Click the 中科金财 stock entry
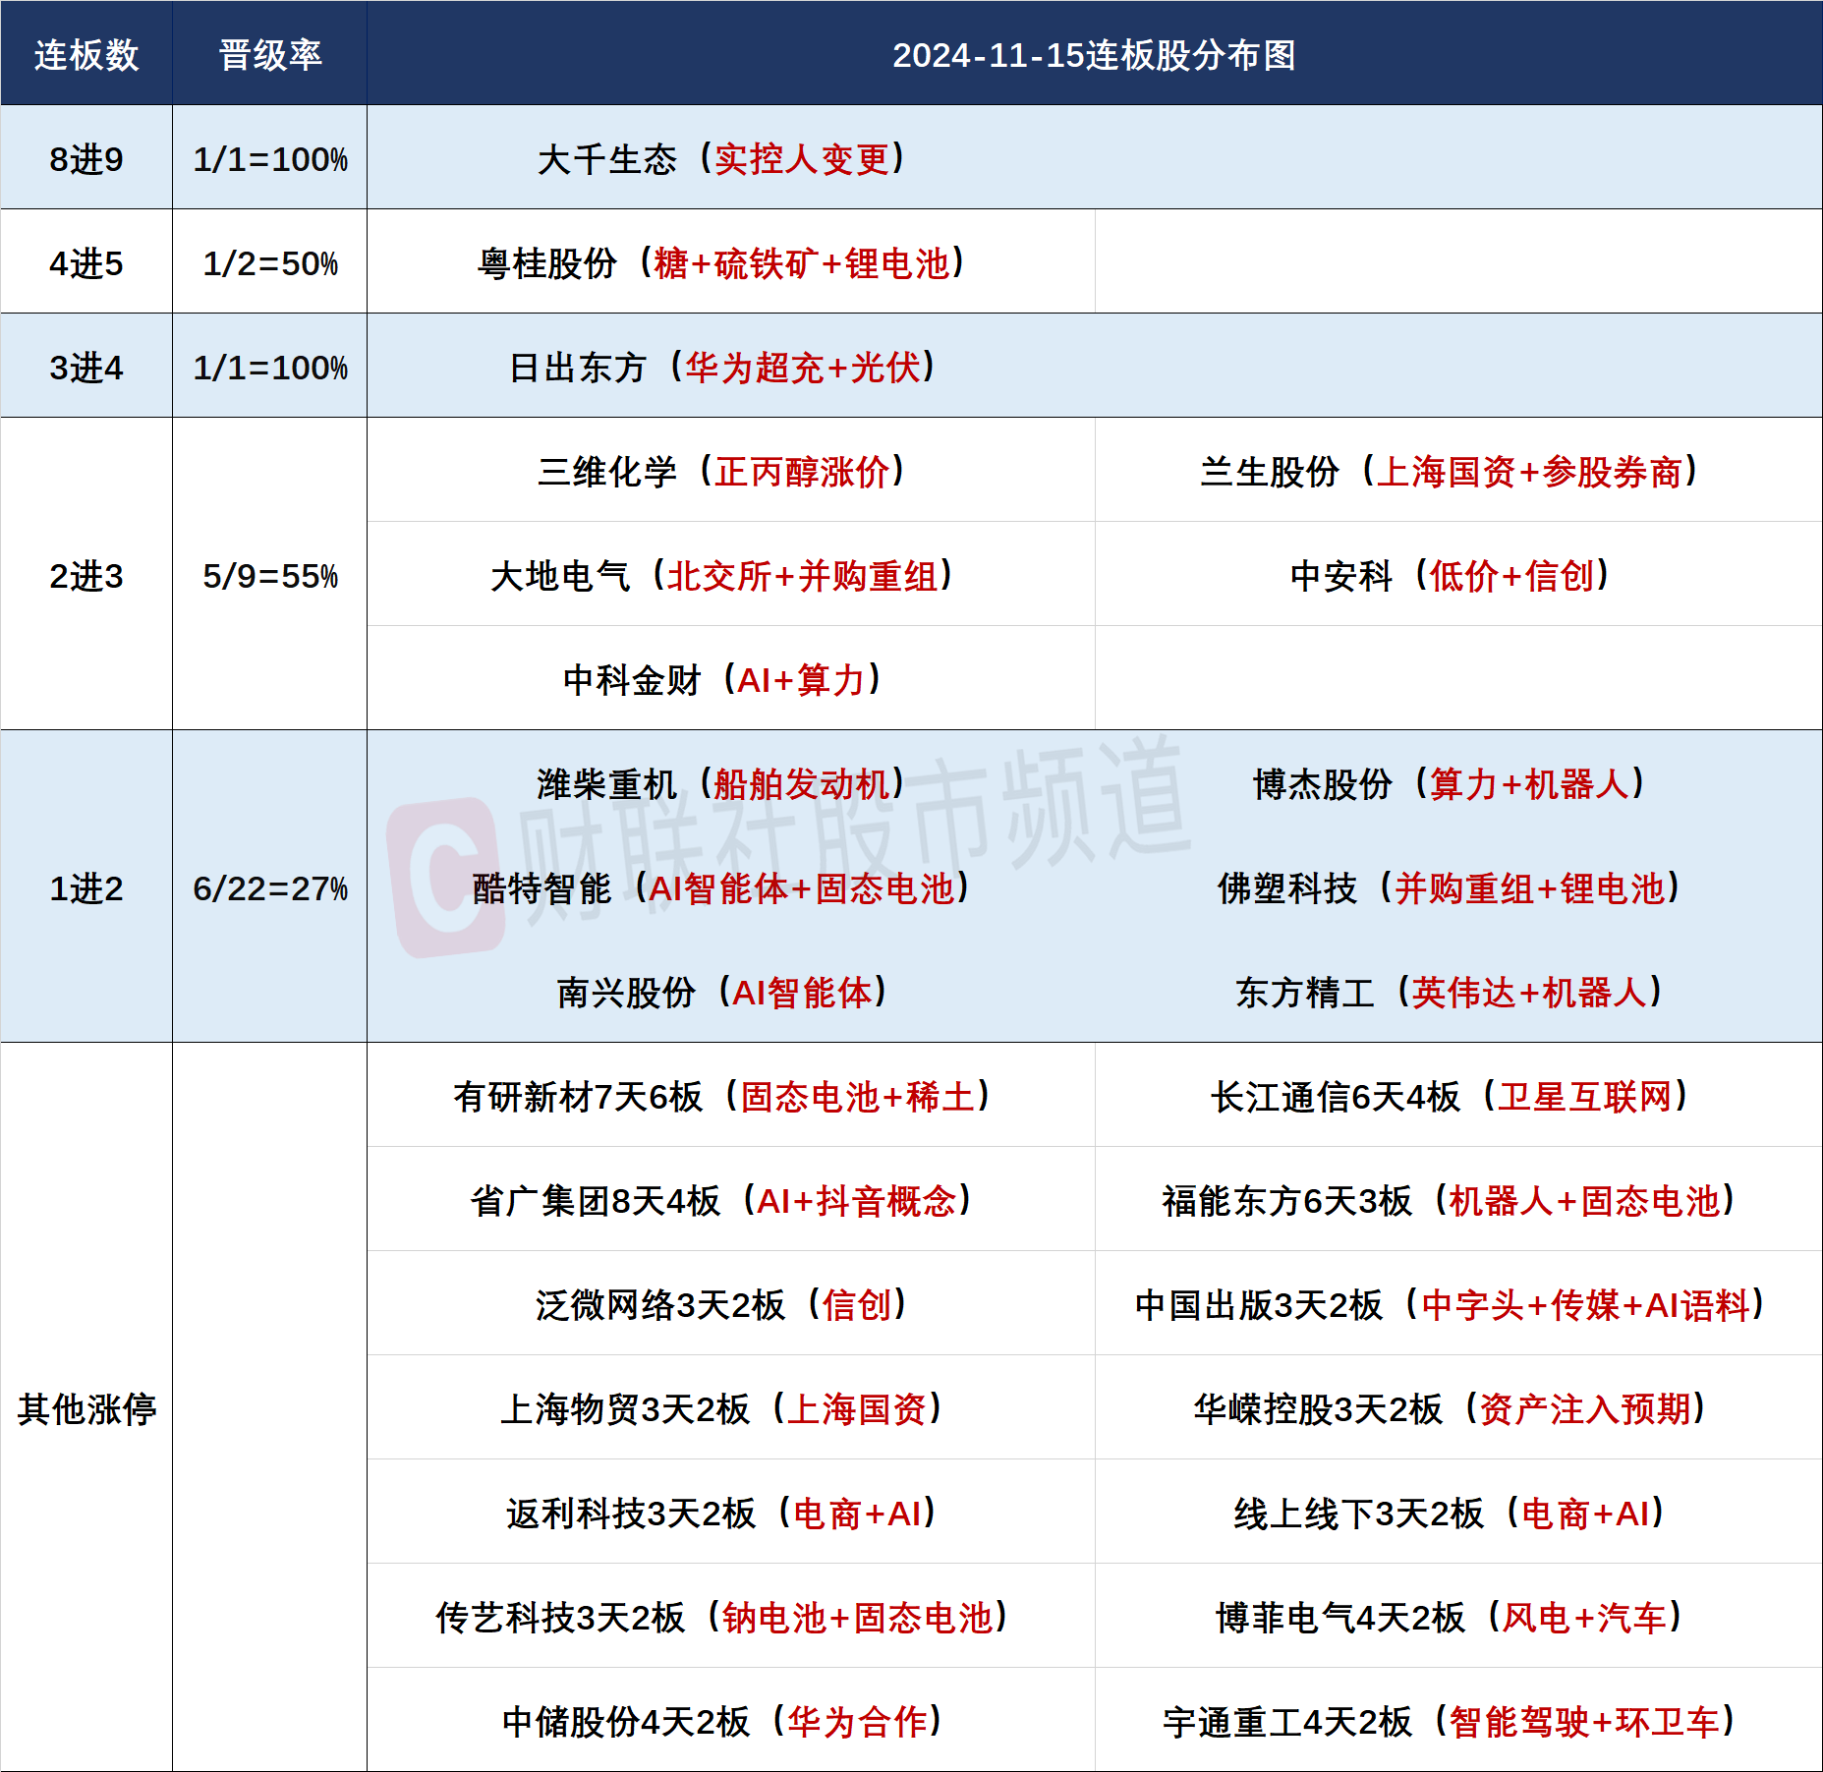This screenshot has width=1823, height=1772. pyautogui.click(x=722, y=680)
